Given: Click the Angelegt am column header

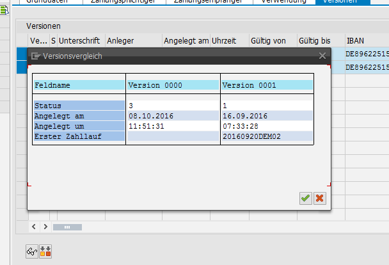Looking at the screenshot, I should [x=186, y=41].
